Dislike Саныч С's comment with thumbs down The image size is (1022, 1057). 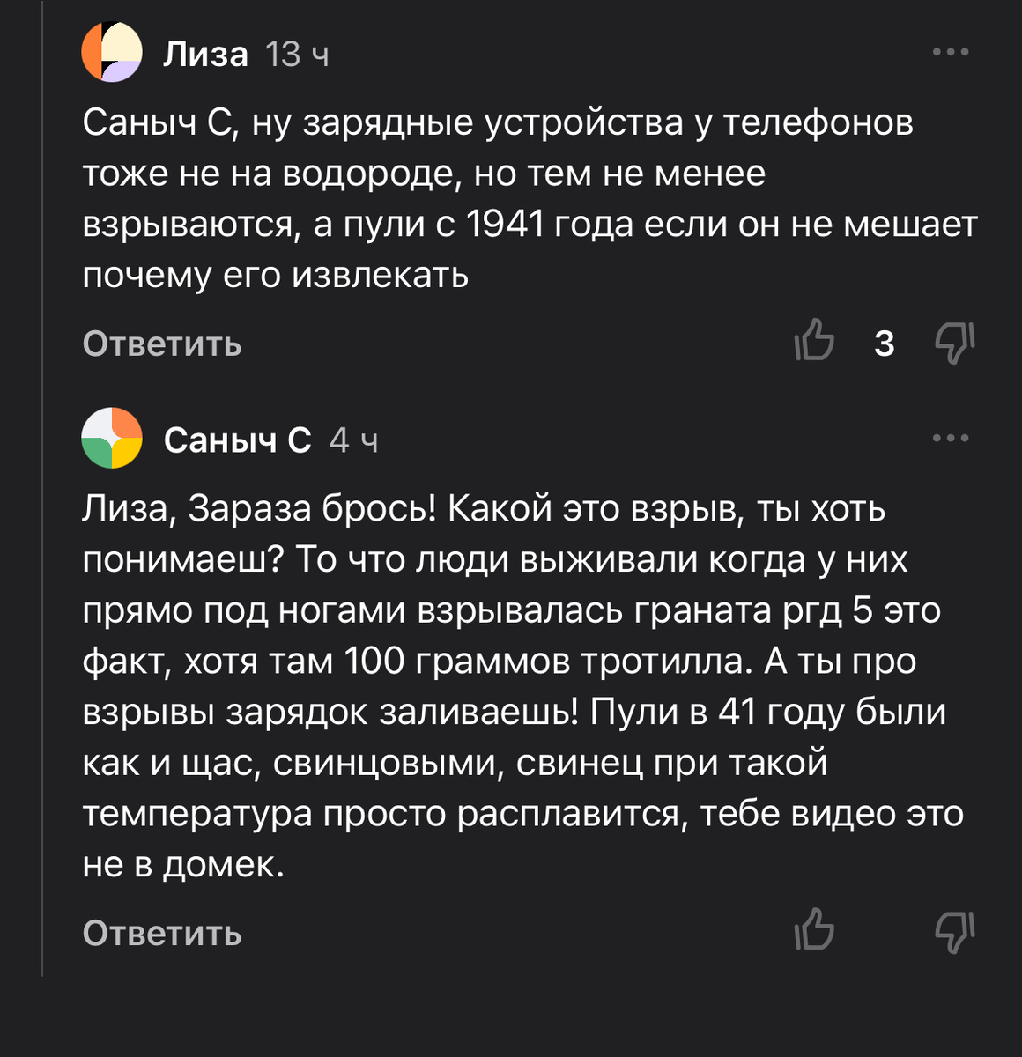953,931
